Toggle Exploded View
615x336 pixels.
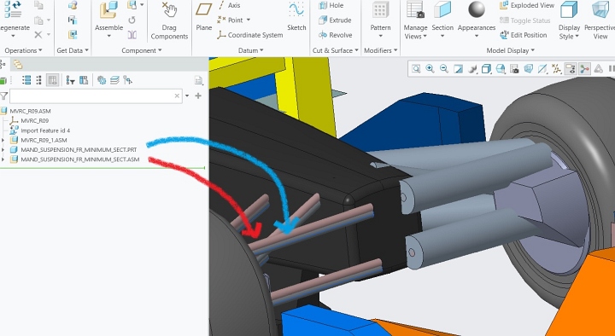(527, 5)
